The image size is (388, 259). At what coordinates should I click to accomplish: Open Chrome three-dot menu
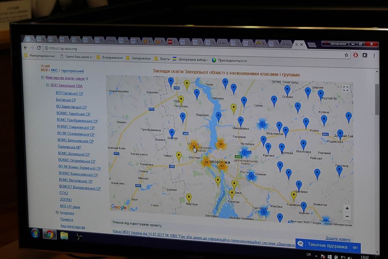(374, 56)
